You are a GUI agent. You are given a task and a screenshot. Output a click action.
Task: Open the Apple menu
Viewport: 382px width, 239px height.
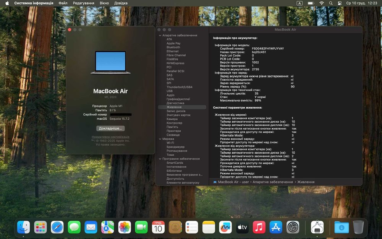tap(7, 3)
